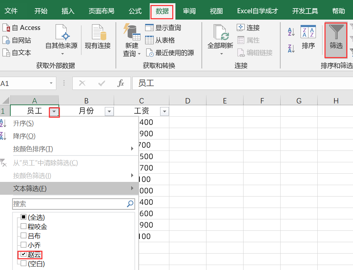Image resolution: width=353 pixels, height=270 pixels.
Task: Uncheck the 赵云 checkbox
Action: tap(24, 254)
